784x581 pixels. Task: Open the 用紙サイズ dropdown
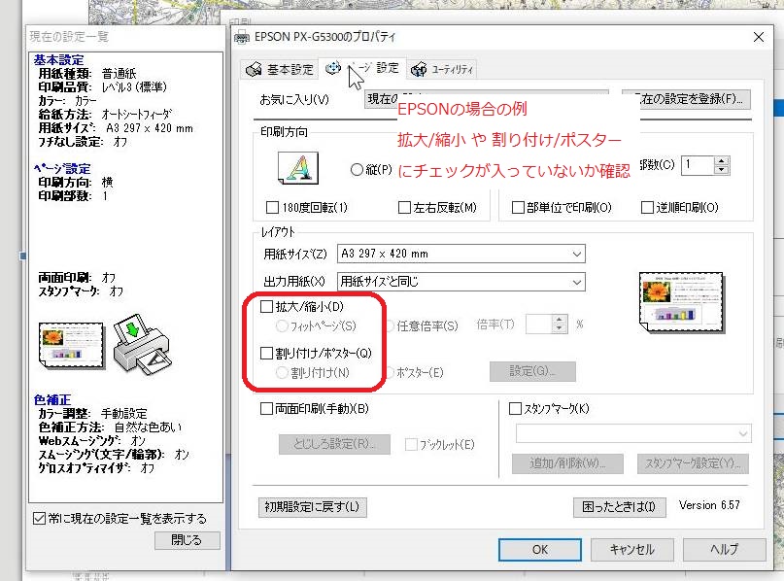click(x=577, y=253)
